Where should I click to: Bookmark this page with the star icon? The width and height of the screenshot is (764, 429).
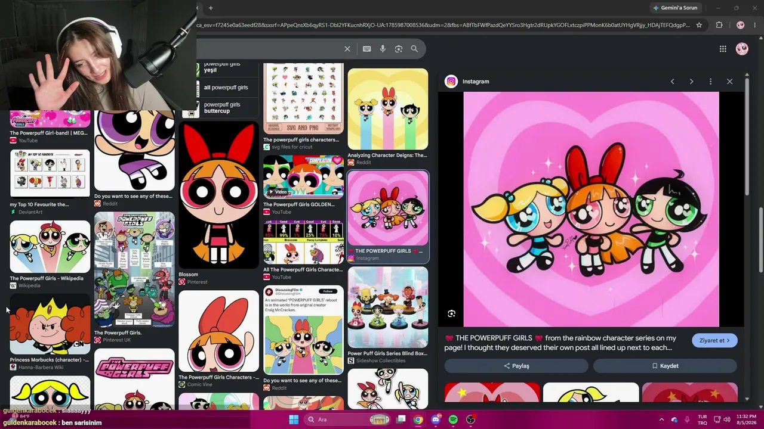coord(699,25)
